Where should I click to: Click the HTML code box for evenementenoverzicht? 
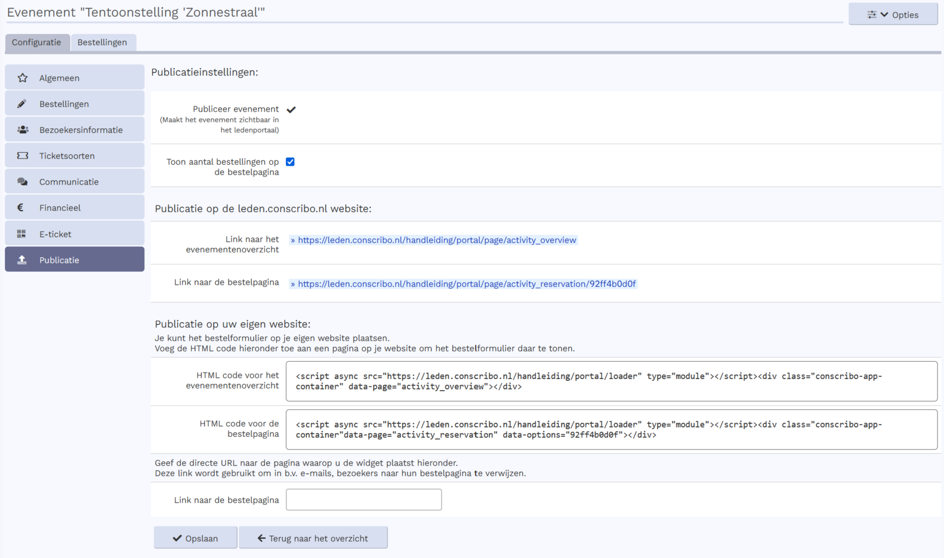pyautogui.click(x=612, y=381)
